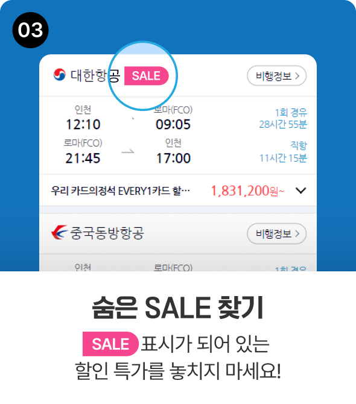Click the 직항 11시간 15분 info
The image size is (356, 404).
(x=283, y=152)
